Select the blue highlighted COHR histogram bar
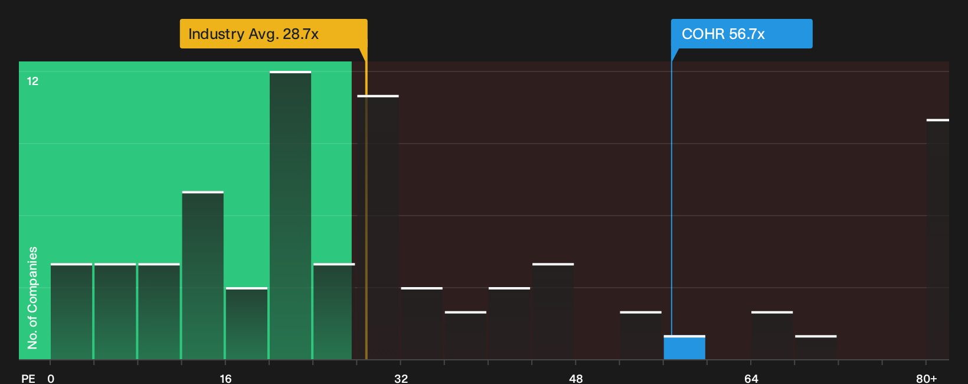Viewport: 968px width, 384px height. pyautogui.click(x=684, y=347)
